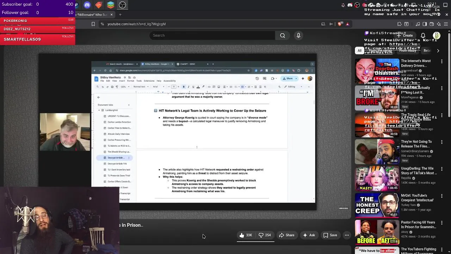This screenshot has height=254, width=451.
Task: Open the YouTube account avatar menu
Action: point(437,35)
